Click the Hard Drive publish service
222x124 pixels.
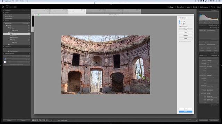[x=17, y=56]
